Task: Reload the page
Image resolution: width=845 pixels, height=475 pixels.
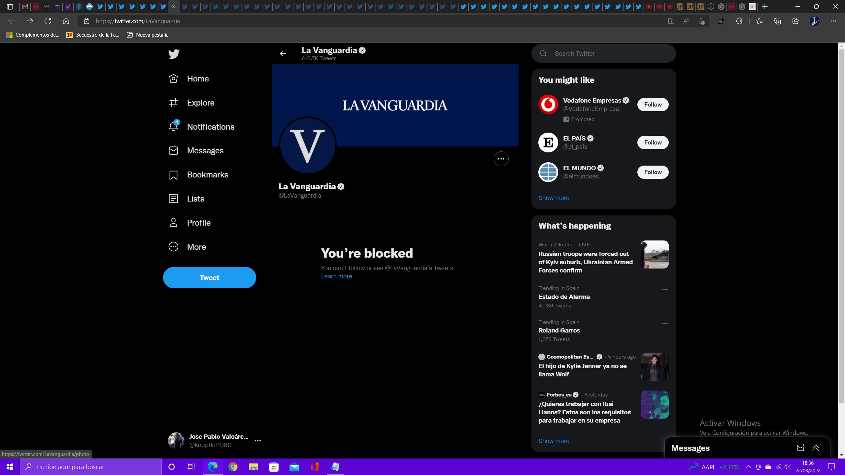Action: pos(48,21)
